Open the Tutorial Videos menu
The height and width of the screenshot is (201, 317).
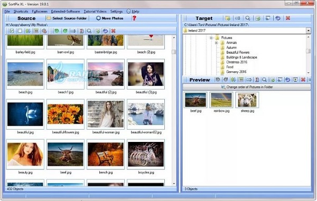[x=95, y=12]
